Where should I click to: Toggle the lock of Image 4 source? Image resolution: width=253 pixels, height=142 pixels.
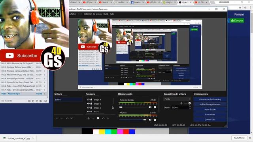tap(91, 99)
